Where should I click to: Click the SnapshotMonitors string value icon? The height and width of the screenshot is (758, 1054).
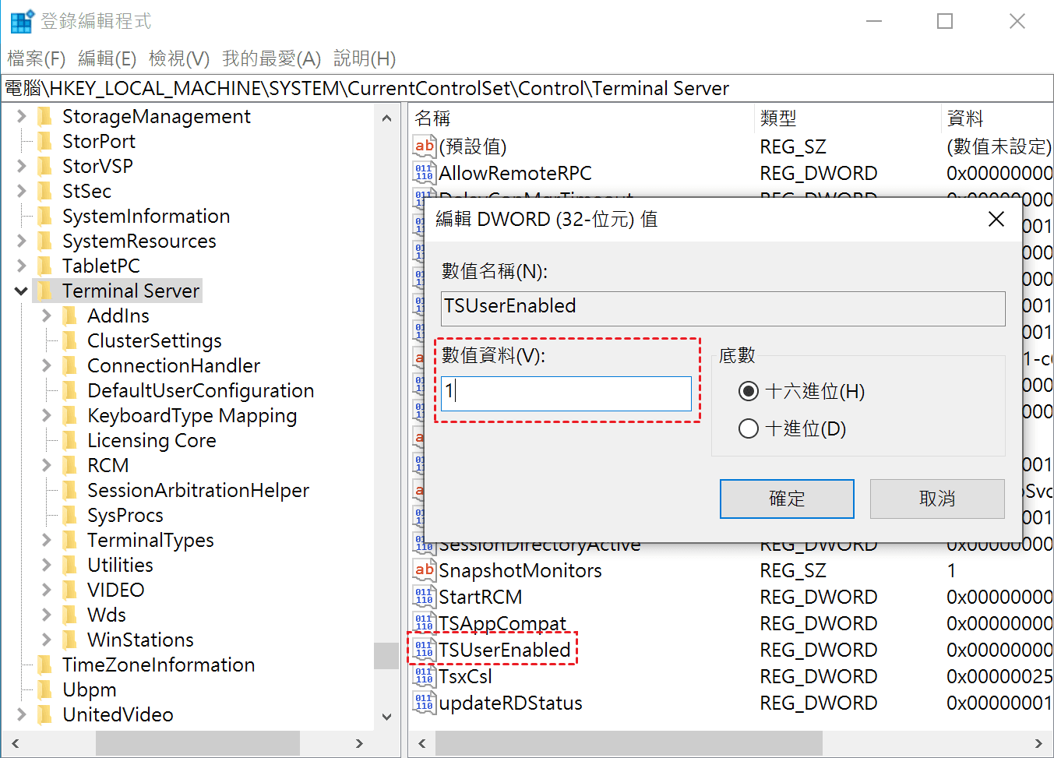[x=424, y=570]
